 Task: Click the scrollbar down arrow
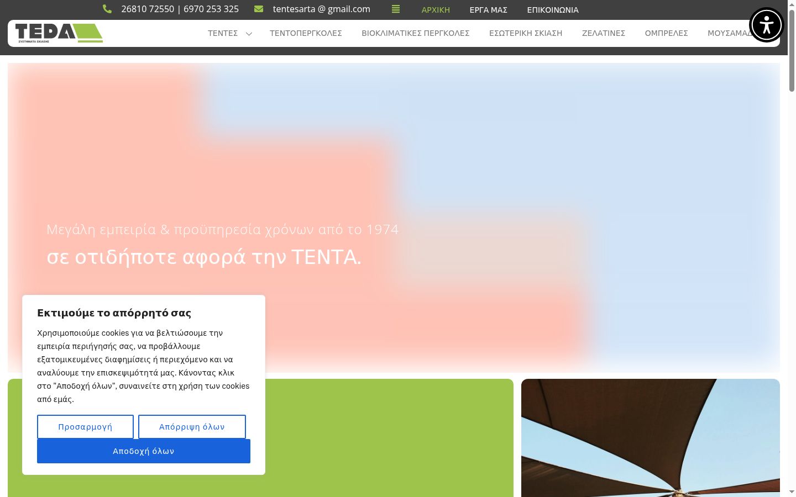[792, 491]
